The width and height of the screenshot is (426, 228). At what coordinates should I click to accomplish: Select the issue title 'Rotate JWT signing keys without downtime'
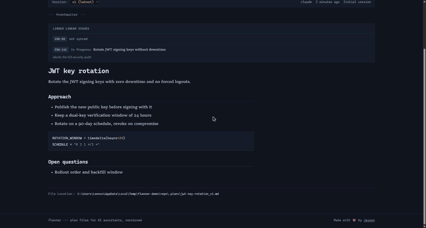[129, 49]
